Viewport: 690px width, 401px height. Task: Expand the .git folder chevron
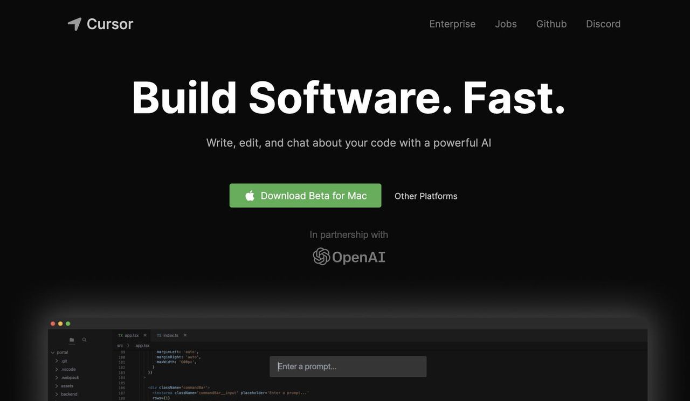57,361
